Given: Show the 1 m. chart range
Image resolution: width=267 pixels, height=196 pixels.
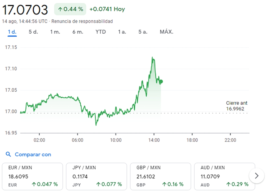Looking at the screenshot, I should tap(55, 32).
